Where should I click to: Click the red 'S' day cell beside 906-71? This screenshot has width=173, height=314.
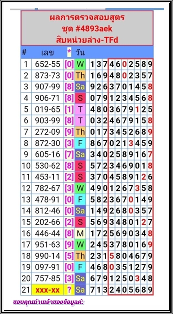[80, 98]
